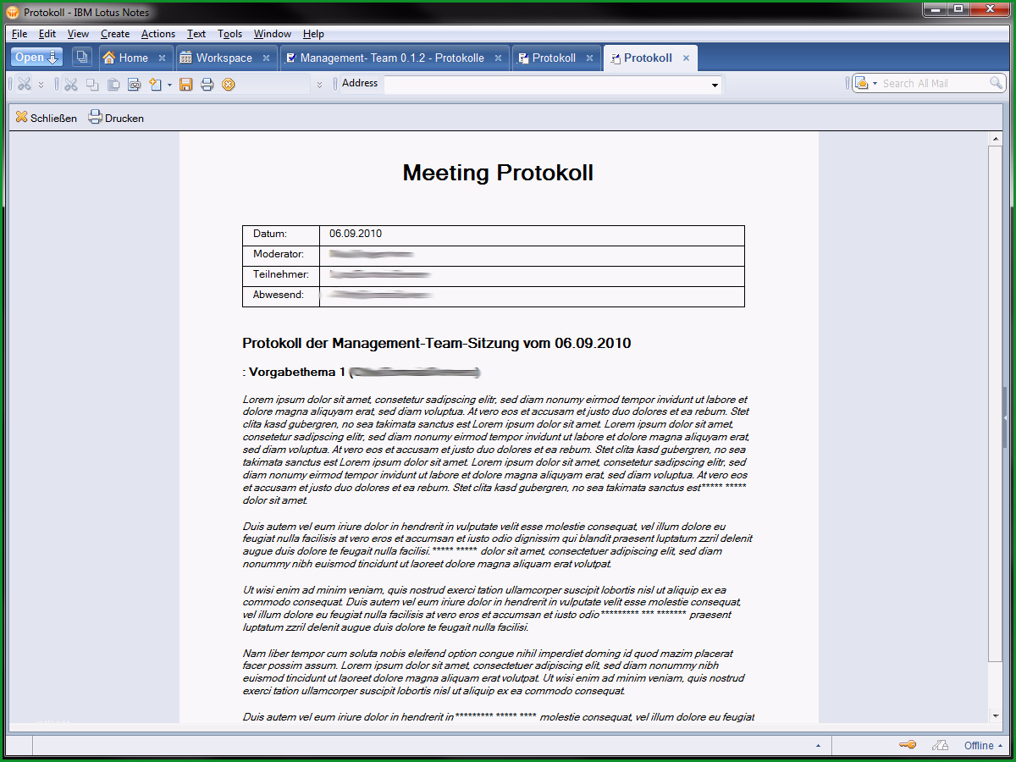Click the Teilnehmer: label cell

[x=280, y=276]
